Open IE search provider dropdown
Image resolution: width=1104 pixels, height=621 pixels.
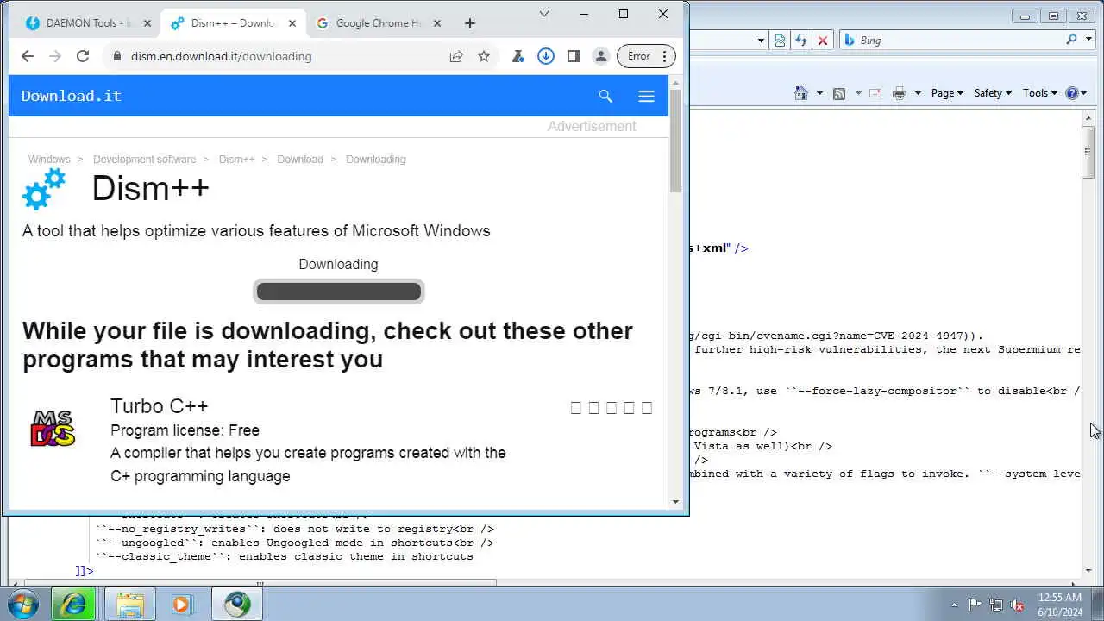pos(1087,40)
